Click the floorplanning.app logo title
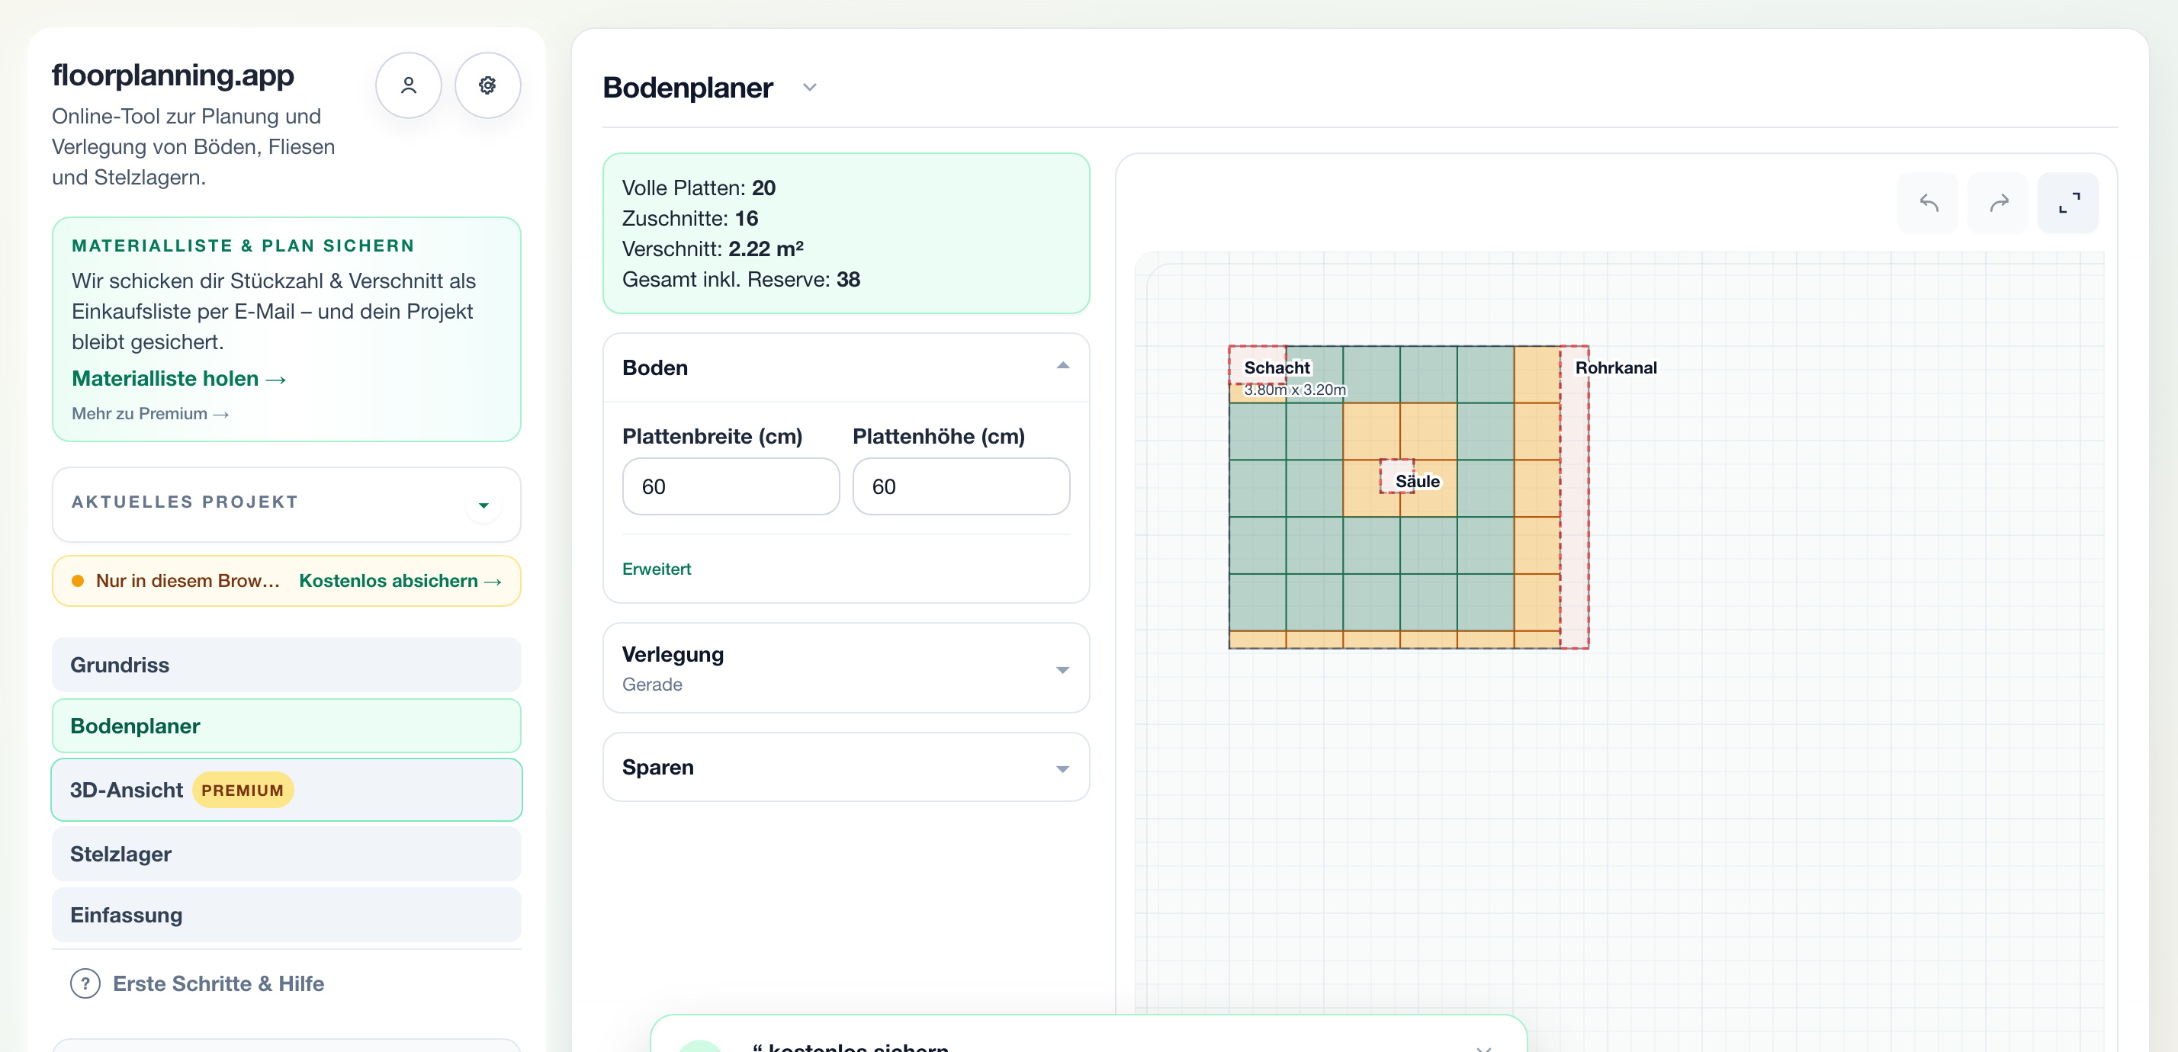This screenshot has height=1052, width=2178. coord(173,76)
